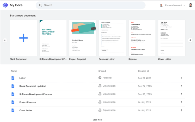The height and width of the screenshot is (122, 195).
Task: Expand the Personal account dropdown
Action: click(184, 5)
